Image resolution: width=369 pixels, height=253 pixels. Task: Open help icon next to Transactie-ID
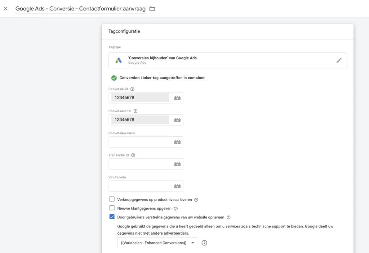(133, 155)
